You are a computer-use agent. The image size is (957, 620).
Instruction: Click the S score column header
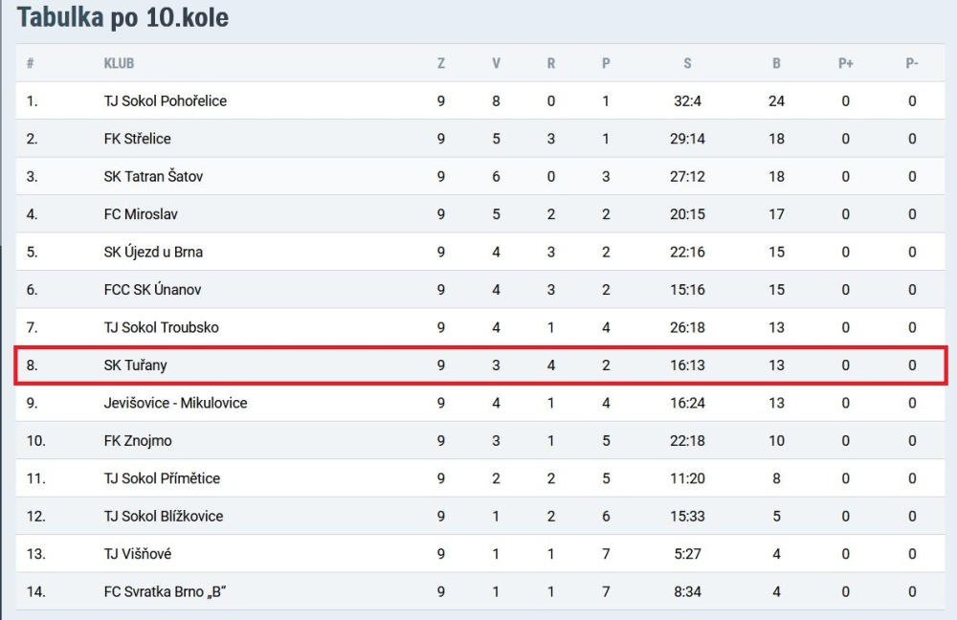click(x=687, y=63)
